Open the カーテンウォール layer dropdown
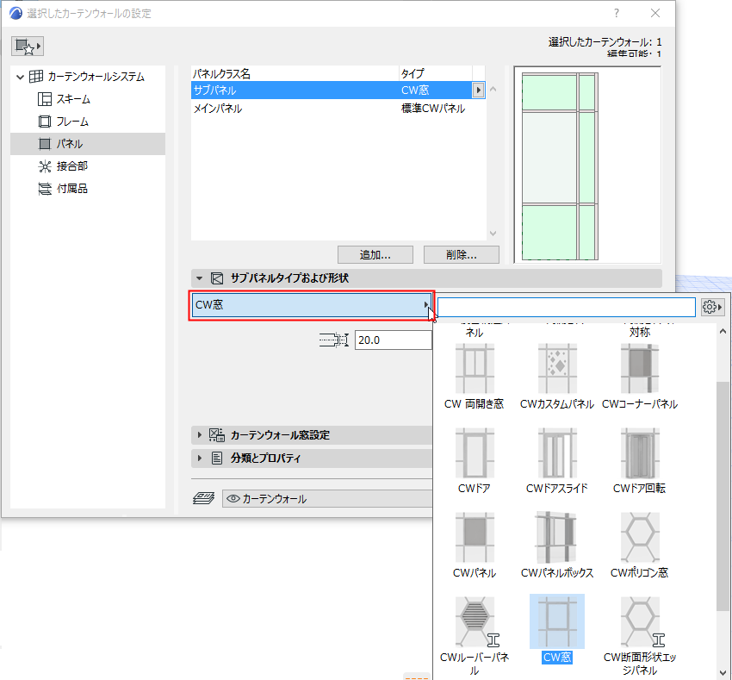Screen dimensions: 732x680 (x=327, y=499)
